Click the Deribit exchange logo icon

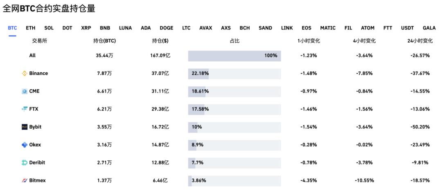pos(25,163)
